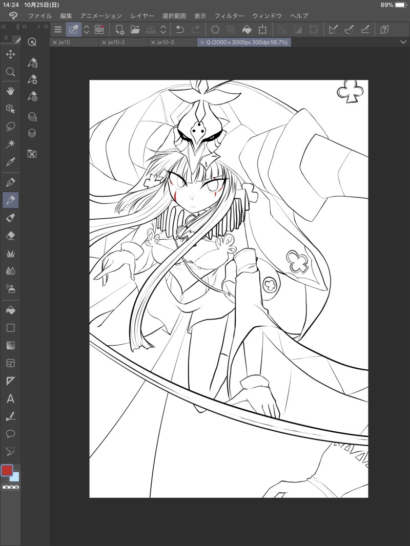Select the Airbrush spray tool
Screen dimensions: 410x546
[10, 289]
